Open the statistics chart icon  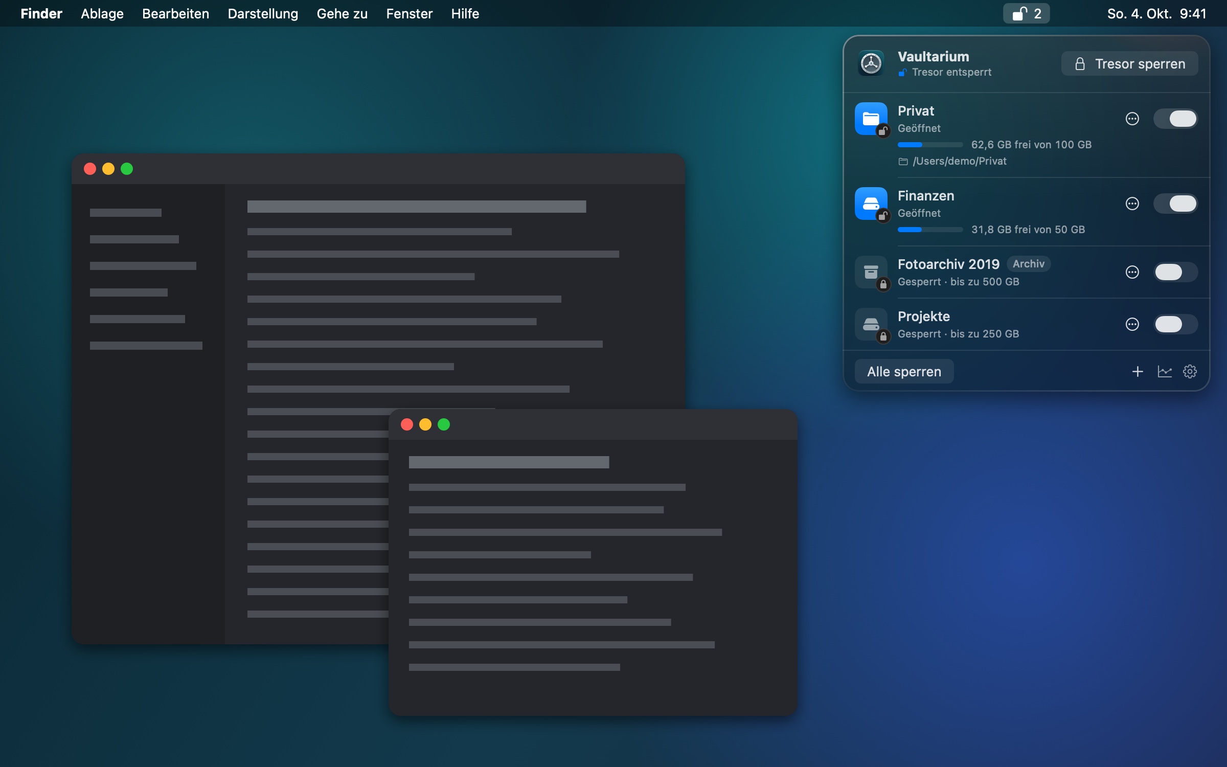tap(1164, 372)
